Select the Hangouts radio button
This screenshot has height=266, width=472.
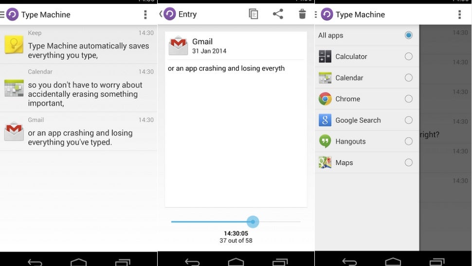pos(408,141)
